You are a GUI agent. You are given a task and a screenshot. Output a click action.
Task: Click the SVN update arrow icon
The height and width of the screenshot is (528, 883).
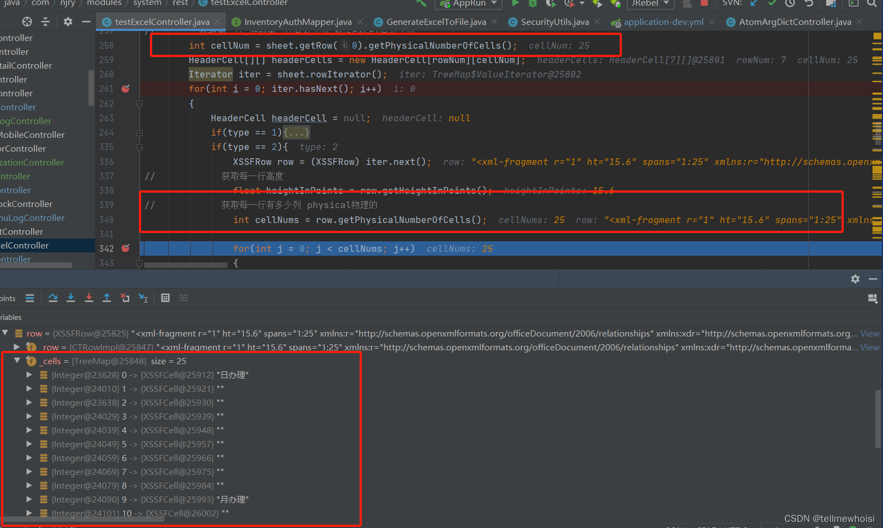pyautogui.click(x=754, y=3)
